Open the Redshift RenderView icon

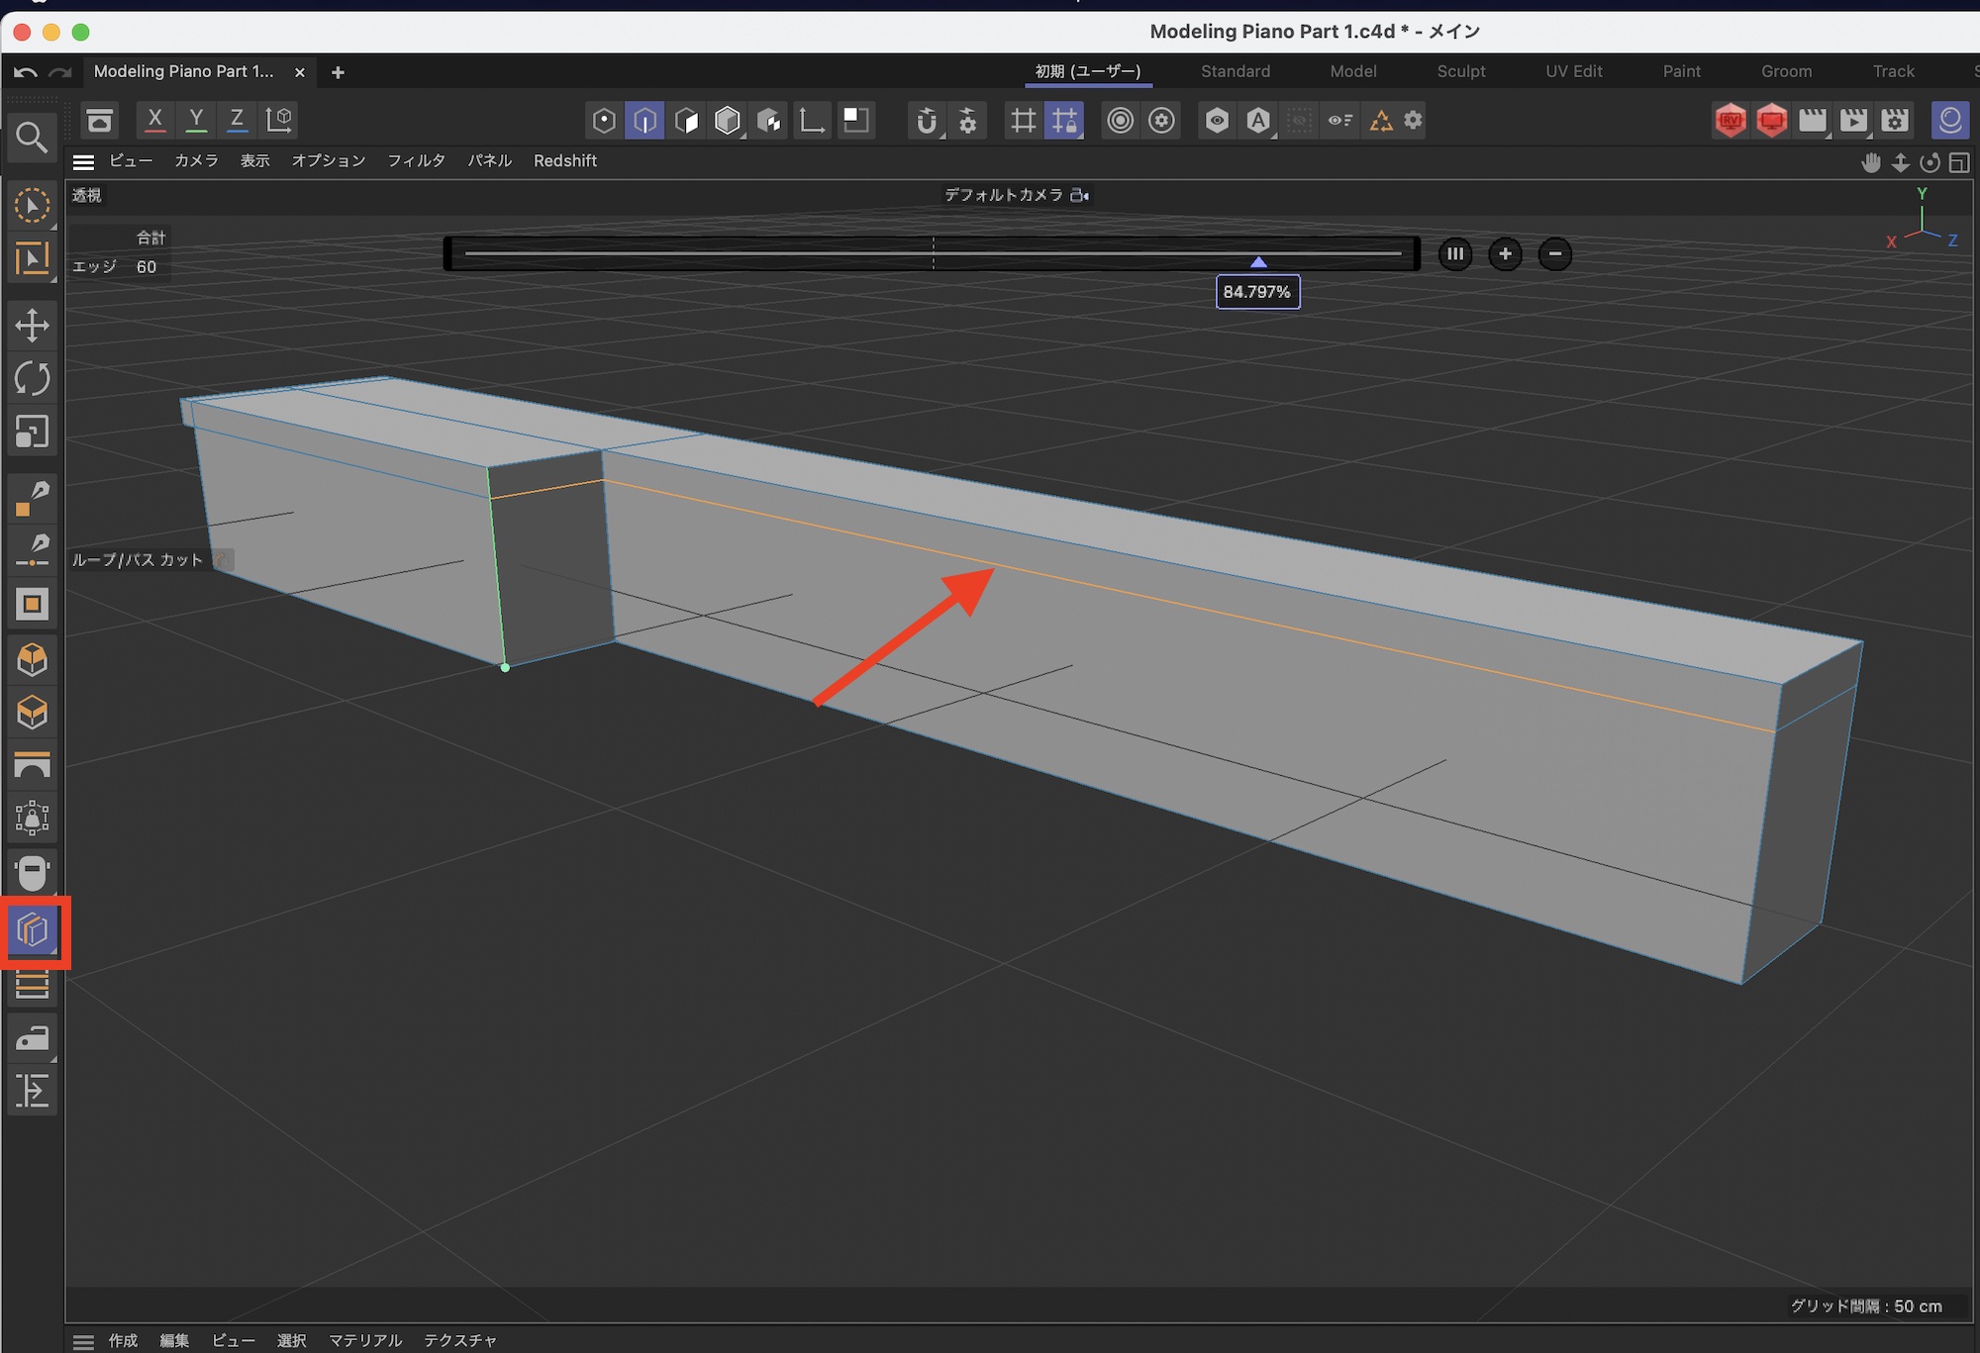pyautogui.click(x=1731, y=121)
